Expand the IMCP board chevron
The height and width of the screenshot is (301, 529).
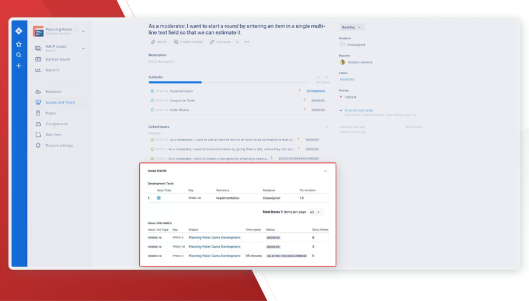83,49
